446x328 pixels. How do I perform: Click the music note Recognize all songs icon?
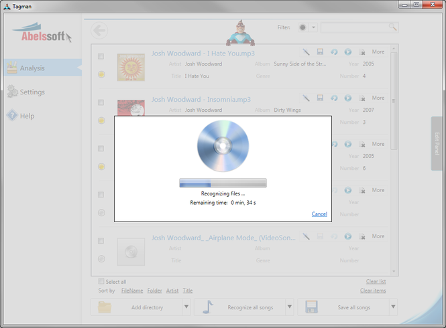[208, 307]
